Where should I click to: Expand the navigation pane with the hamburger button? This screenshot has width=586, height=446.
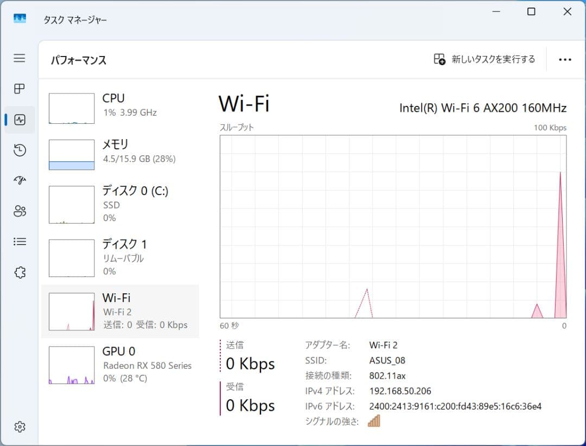[x=20, y=58]
